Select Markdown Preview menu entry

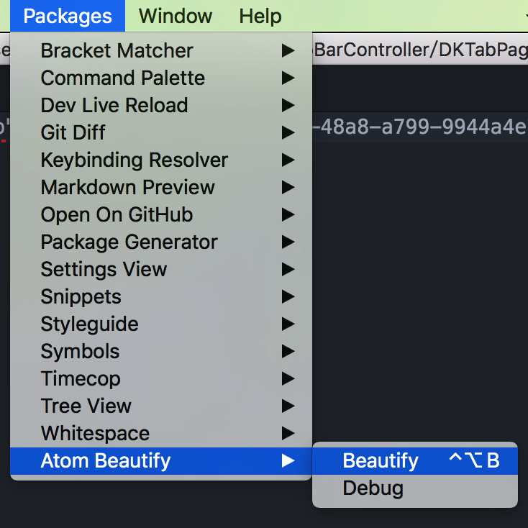pos(161,187)
